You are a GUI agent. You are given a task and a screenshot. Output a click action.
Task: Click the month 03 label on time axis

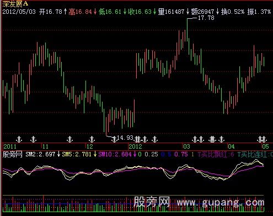coord(186,146)
